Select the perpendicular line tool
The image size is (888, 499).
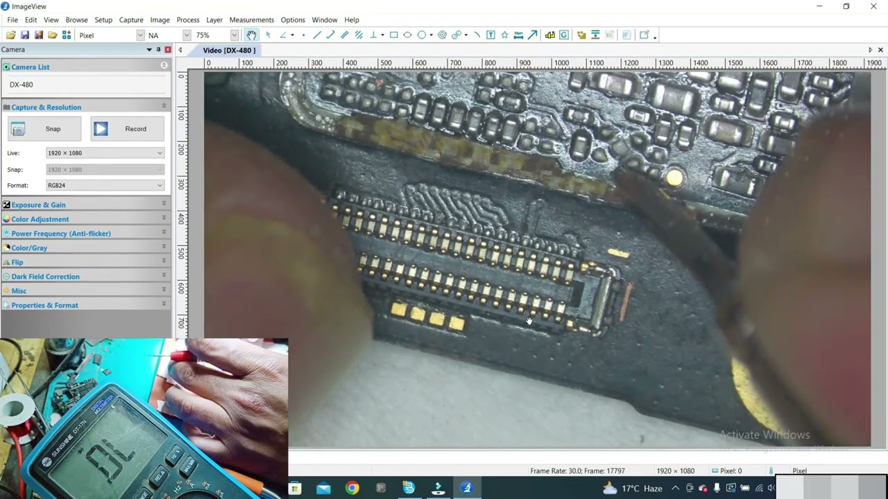[x=373, y=35]
